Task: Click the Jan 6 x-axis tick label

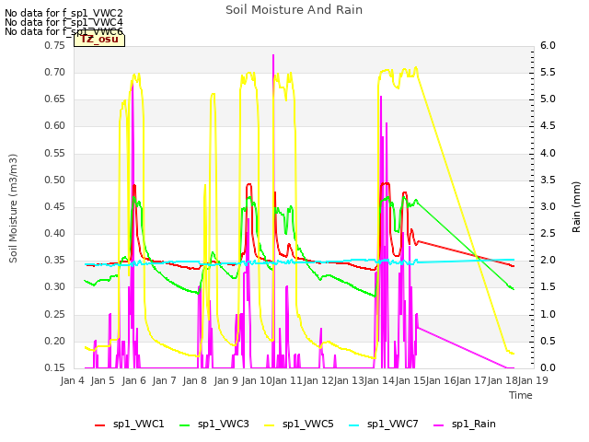Action: pyautogui.click(x=133, y=380)
